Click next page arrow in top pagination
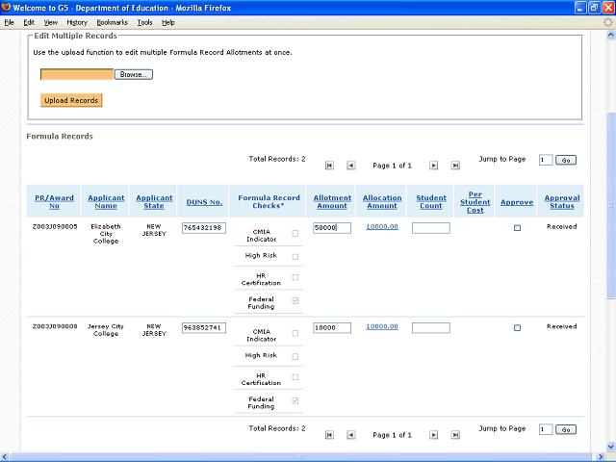 (x=433, y=166)
